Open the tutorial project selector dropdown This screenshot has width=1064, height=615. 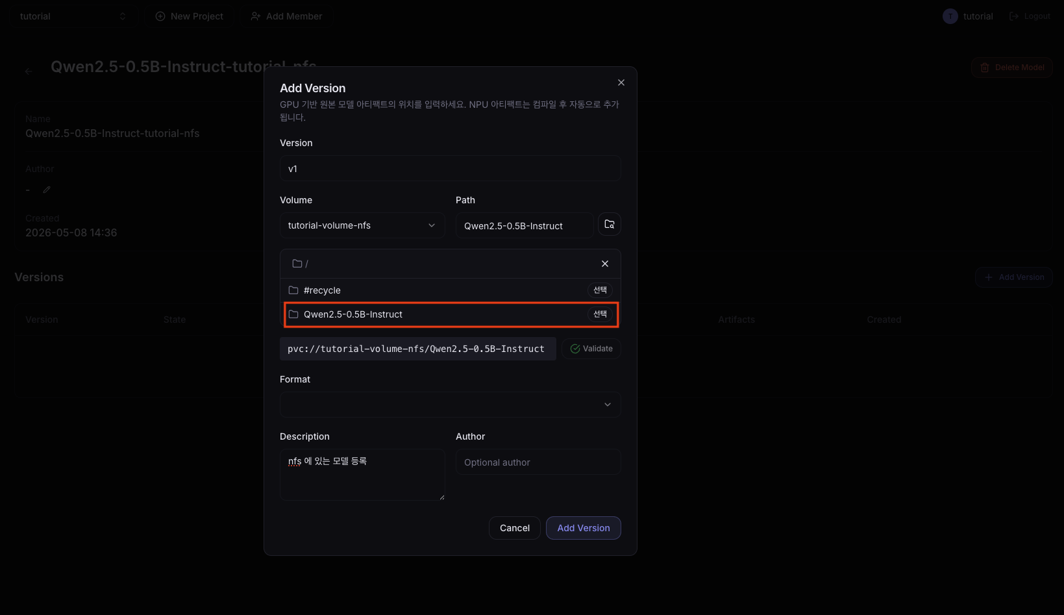pos(73,16)
